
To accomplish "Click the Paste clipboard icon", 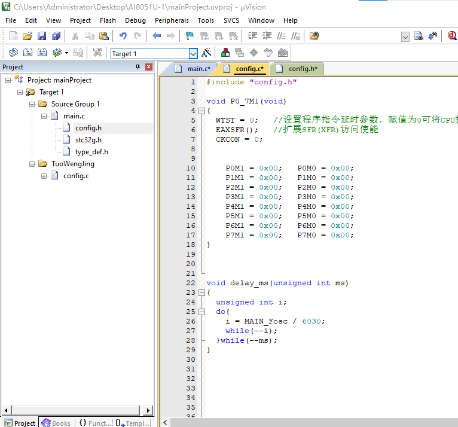I will tap(103, 36).
